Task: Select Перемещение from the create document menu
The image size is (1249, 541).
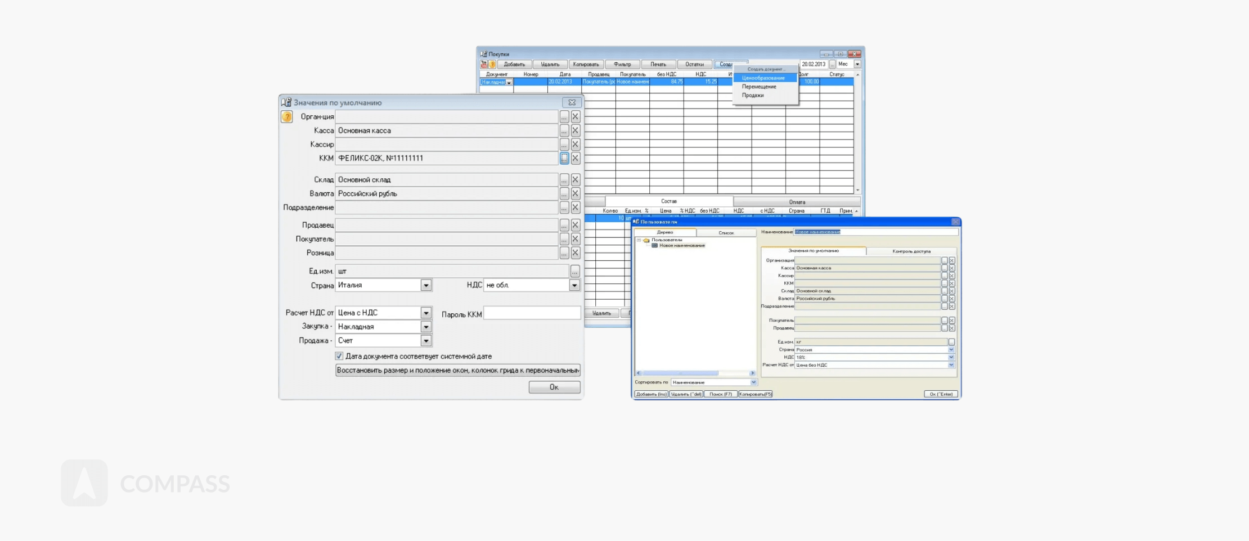Action: tap(758, 87)
